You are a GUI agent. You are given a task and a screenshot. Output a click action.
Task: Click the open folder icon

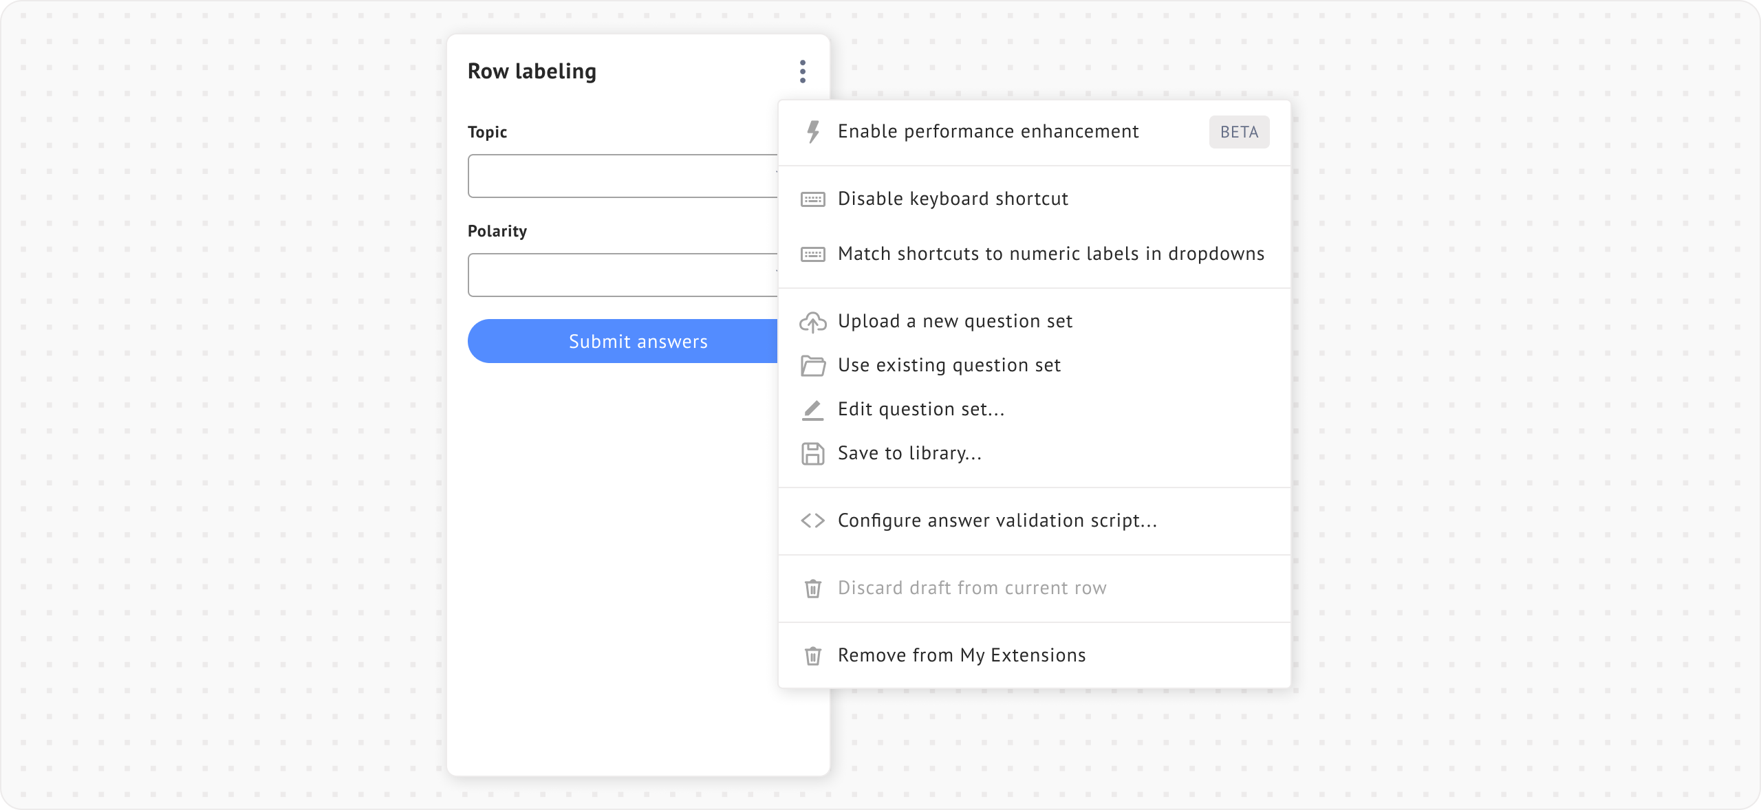tap(813, 366)
